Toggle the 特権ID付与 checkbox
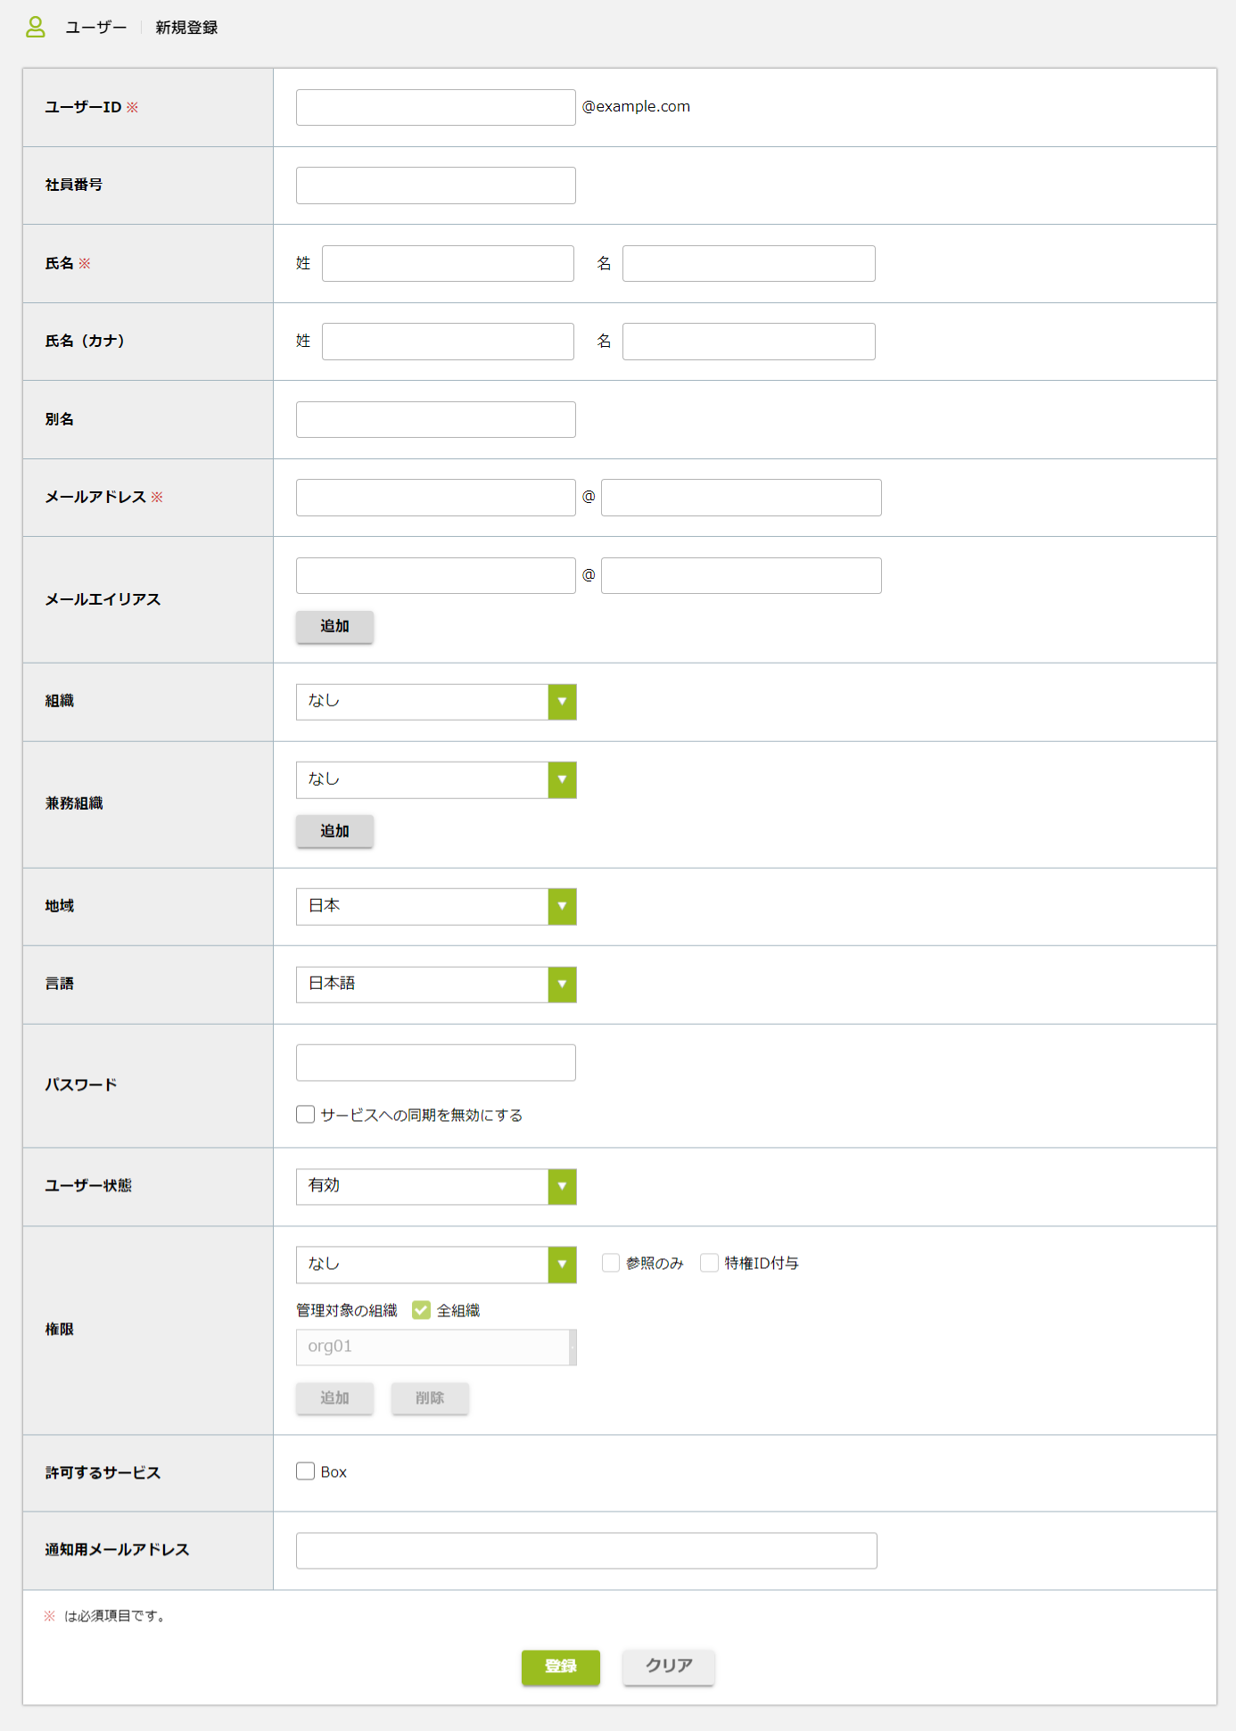Viewport: 1236px width, 1731px height. tap(710, 1263)
